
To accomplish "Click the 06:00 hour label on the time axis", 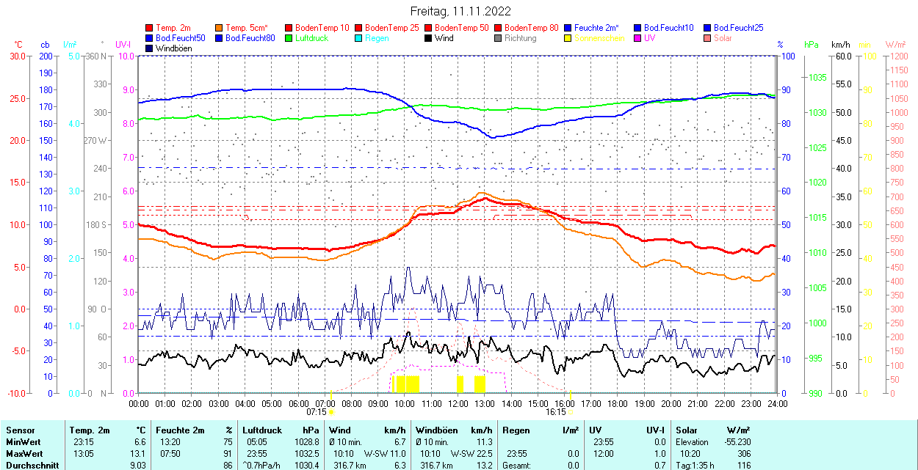I will (299, 403).
